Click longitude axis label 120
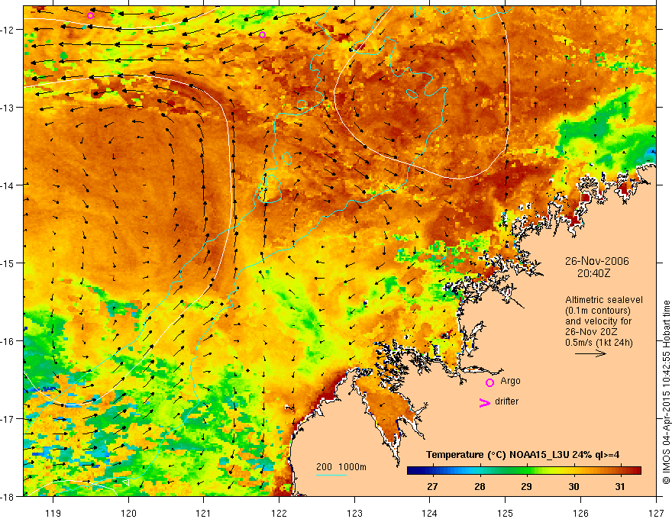Screen dimensions: 672x519 (x=128, y=513)
